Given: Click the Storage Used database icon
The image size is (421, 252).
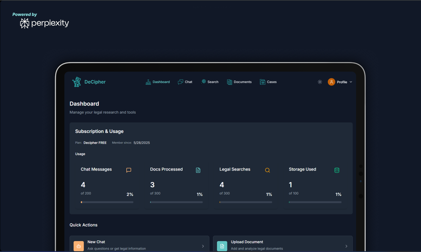Looking at the screenshot, I should (x=337, y=170).
